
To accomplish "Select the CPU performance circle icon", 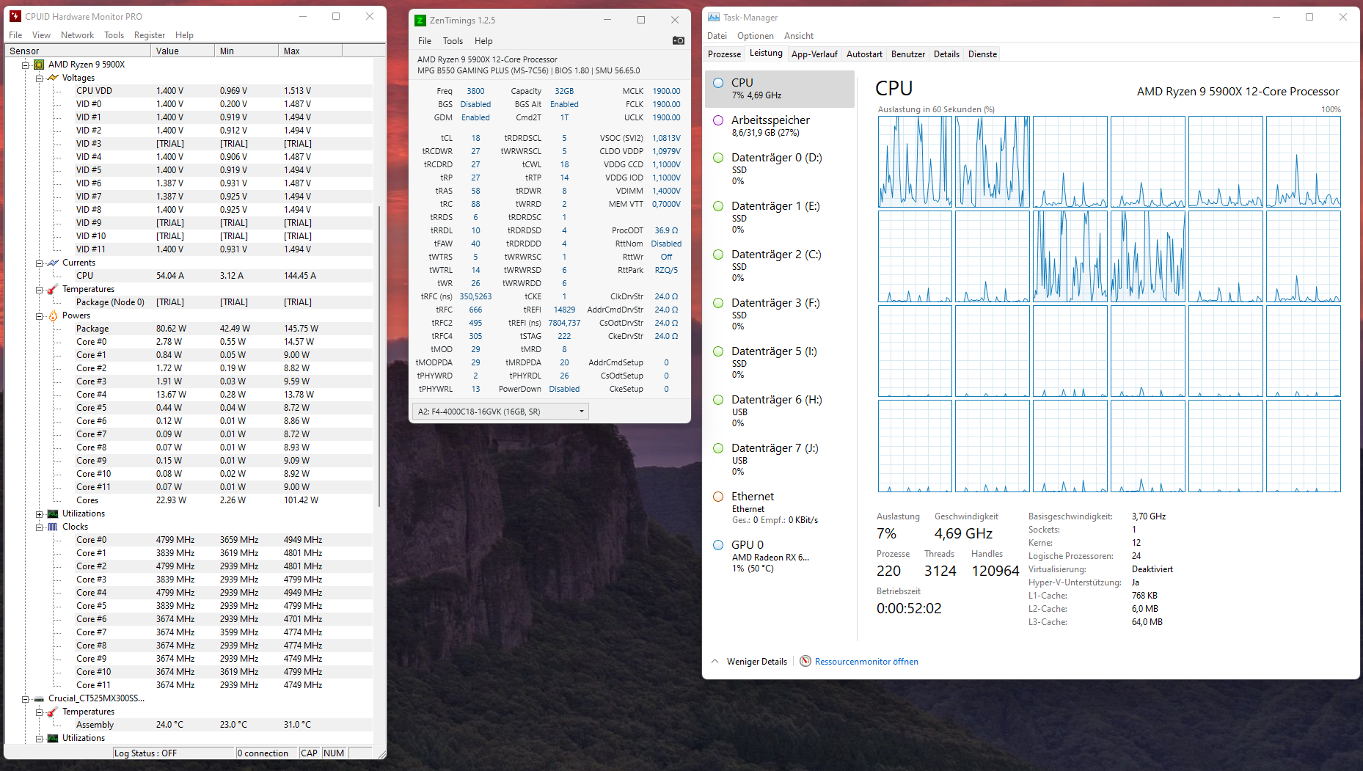I will (x=719, y=83).
